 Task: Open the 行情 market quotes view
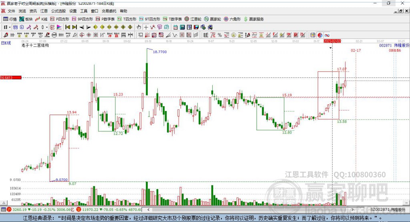click(x=10, y=19)
